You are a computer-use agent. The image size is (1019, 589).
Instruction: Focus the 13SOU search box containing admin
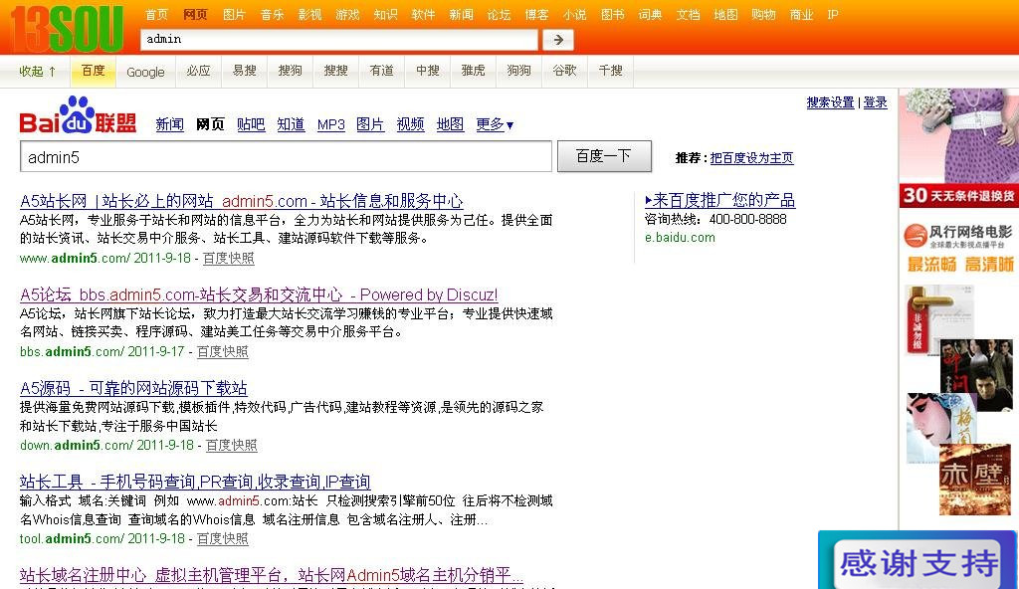click(339, 40)
